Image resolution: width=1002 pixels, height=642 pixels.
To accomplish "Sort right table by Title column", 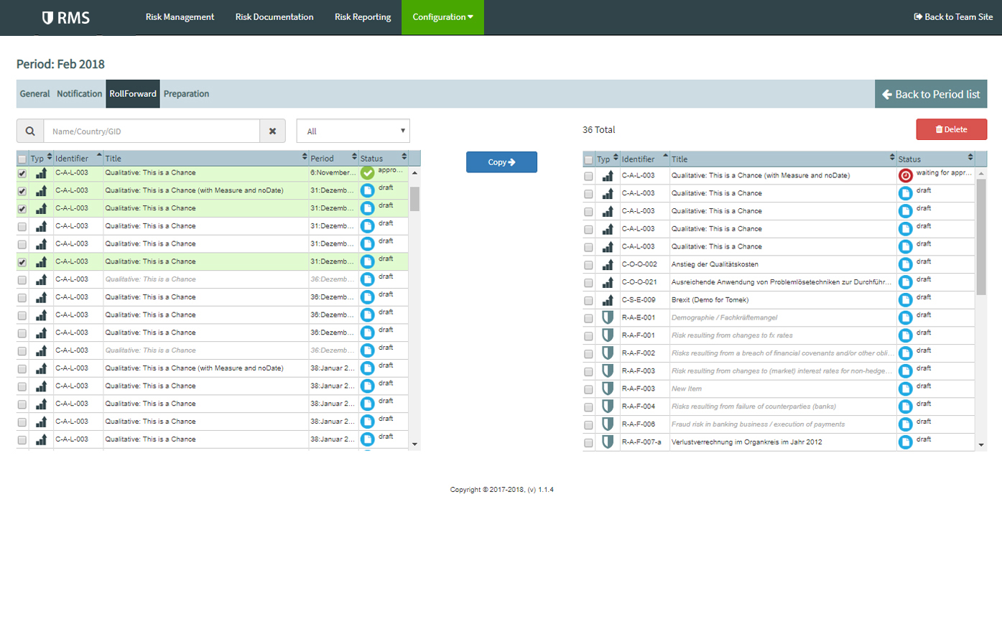I will tap(783, 159).
